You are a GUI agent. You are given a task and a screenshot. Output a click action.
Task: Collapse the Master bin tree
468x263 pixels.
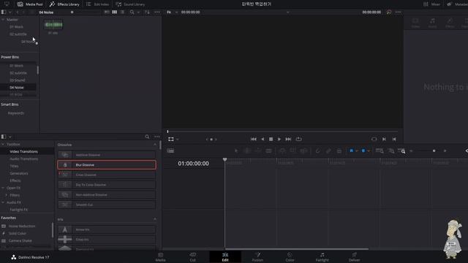pyautogui.click(x=3, y=20)
